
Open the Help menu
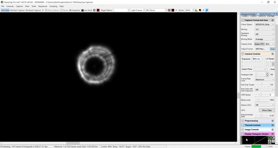(62, 6)
